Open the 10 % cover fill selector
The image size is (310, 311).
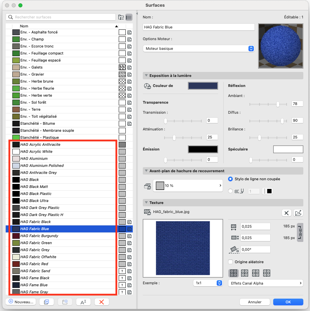click(x=188, y=186)
